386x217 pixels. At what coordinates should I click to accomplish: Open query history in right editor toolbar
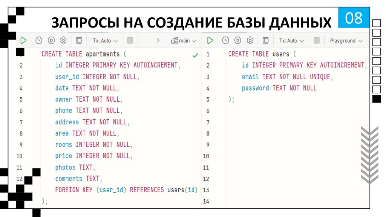[x=225, y=40]
